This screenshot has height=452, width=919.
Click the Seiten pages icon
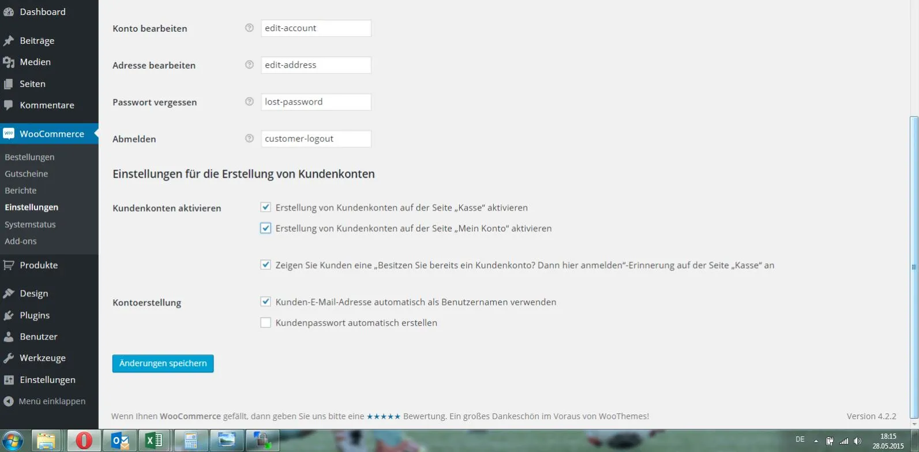(x=9, y=84)
